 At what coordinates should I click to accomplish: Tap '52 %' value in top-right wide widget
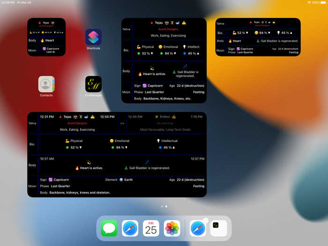(241, 33)
